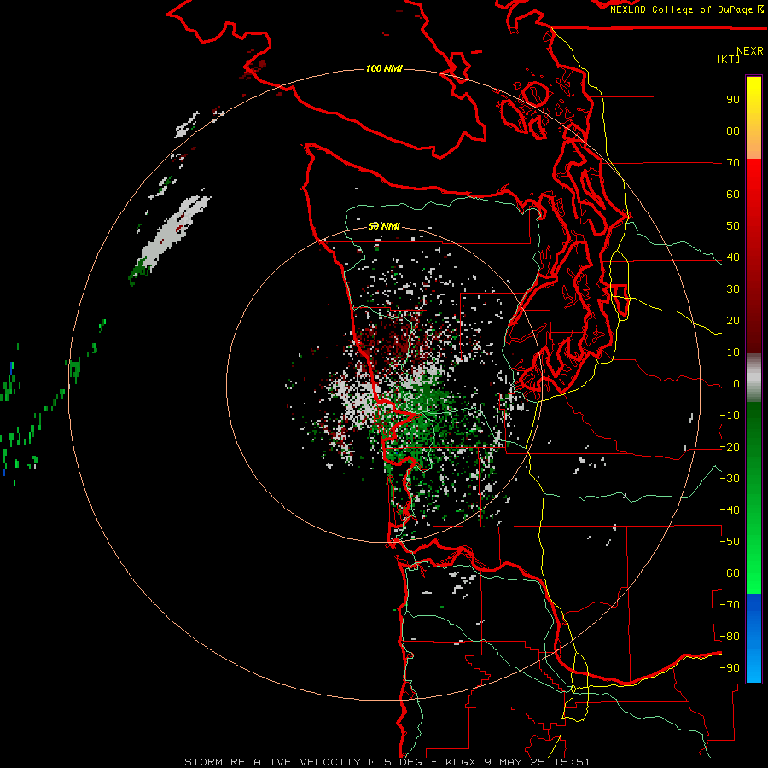Click the 15:51 timestamp in caption
The width and height of the screenshot is (768, 768).
(571, 762)
